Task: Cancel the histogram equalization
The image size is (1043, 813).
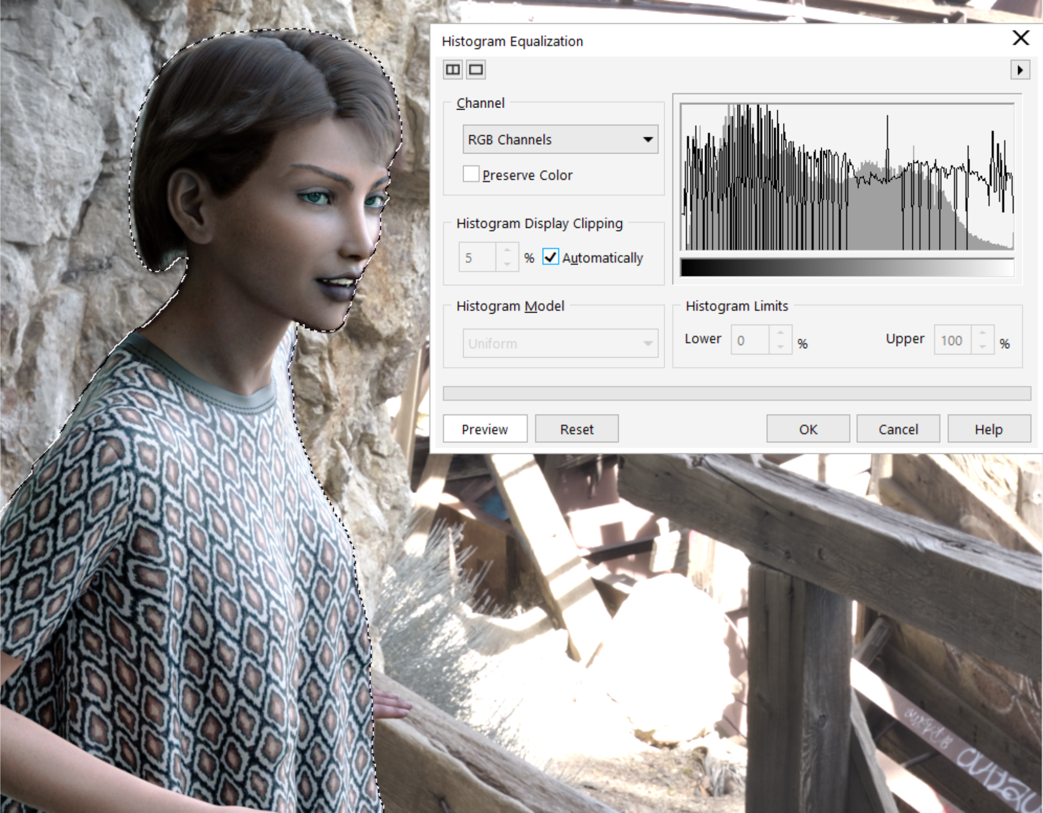Action: click(x=898, y=429)
